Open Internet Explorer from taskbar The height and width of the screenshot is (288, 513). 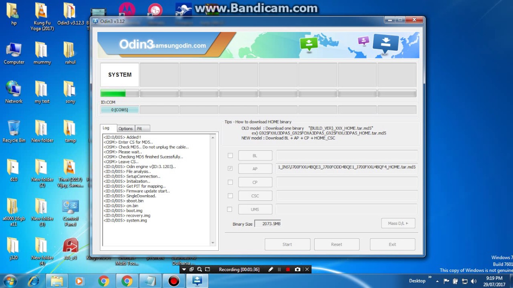click(33, 281)
